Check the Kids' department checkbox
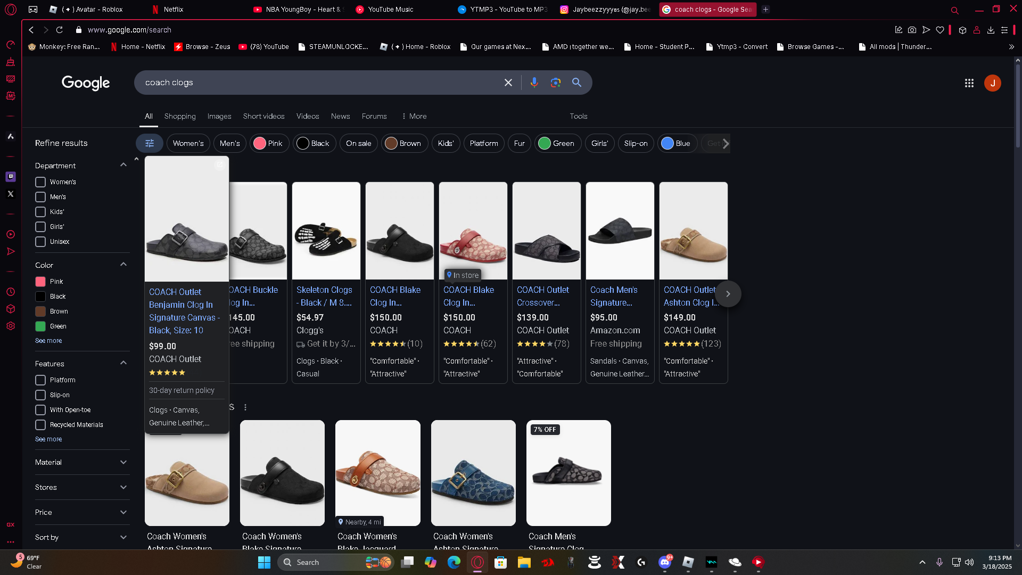1022x575 pixels. 40,212
